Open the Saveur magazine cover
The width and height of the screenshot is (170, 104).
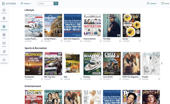tap(131, 25)
